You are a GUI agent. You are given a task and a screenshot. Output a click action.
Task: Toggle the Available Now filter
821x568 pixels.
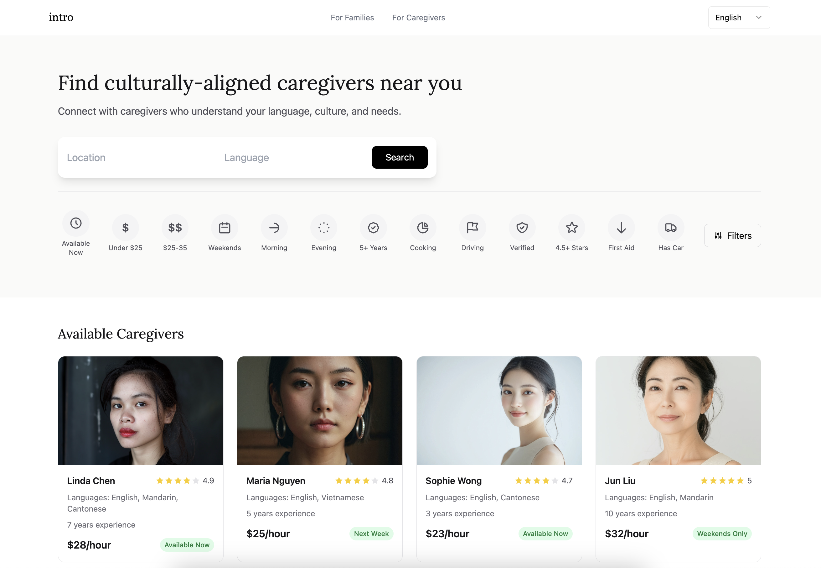pyautogui.click(x=75, y=228)
